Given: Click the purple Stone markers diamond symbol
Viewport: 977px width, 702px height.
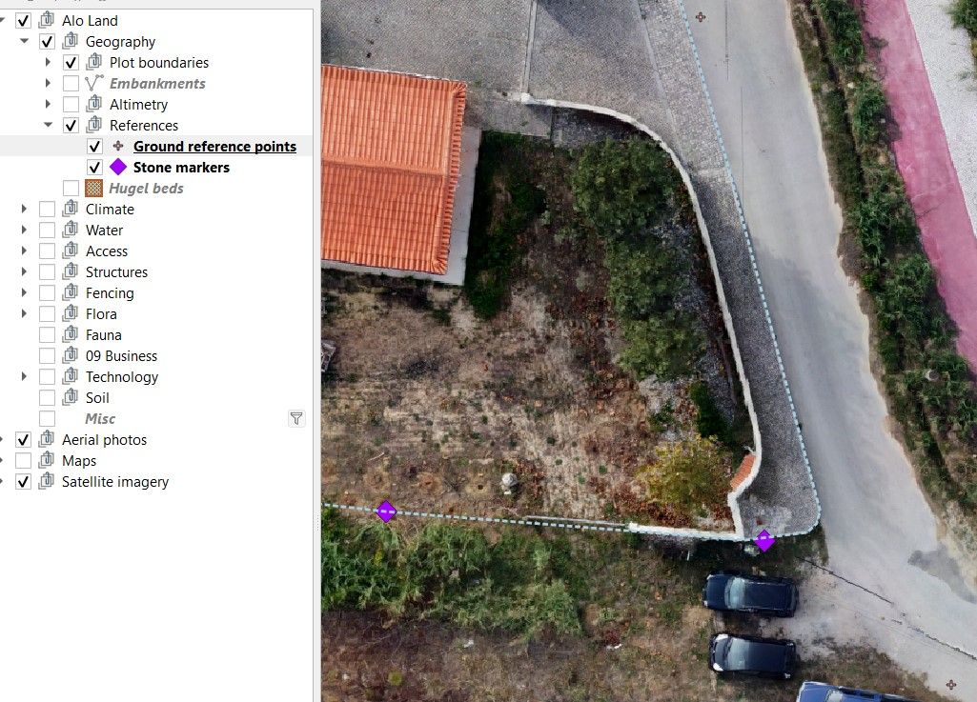Looking at the screenshot, I should 118,167.
